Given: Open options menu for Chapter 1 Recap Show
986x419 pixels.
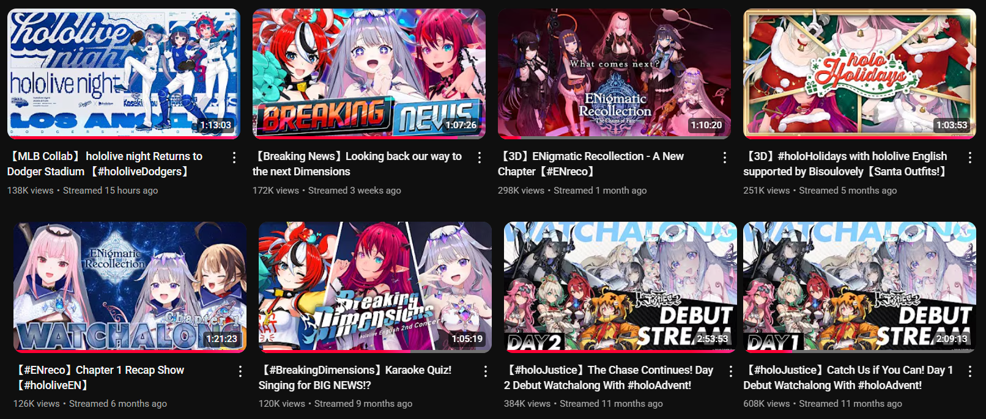Looking at the screenshot, I should coord(240,371).
